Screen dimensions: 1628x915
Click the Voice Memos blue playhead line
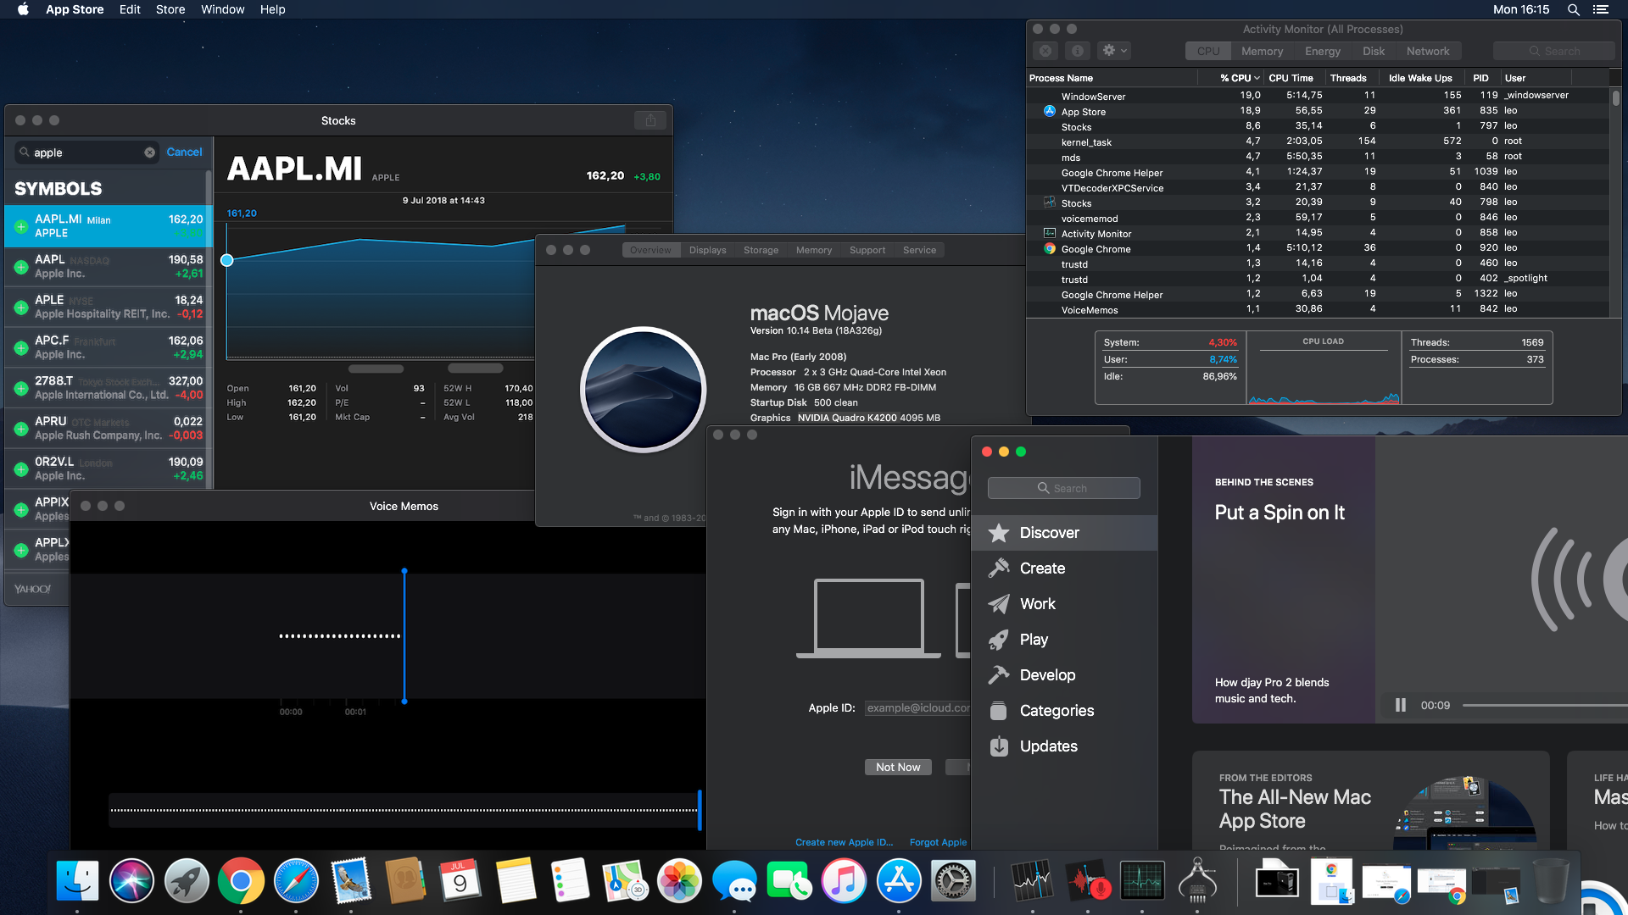pyautogui.click(x=404, y=635)
